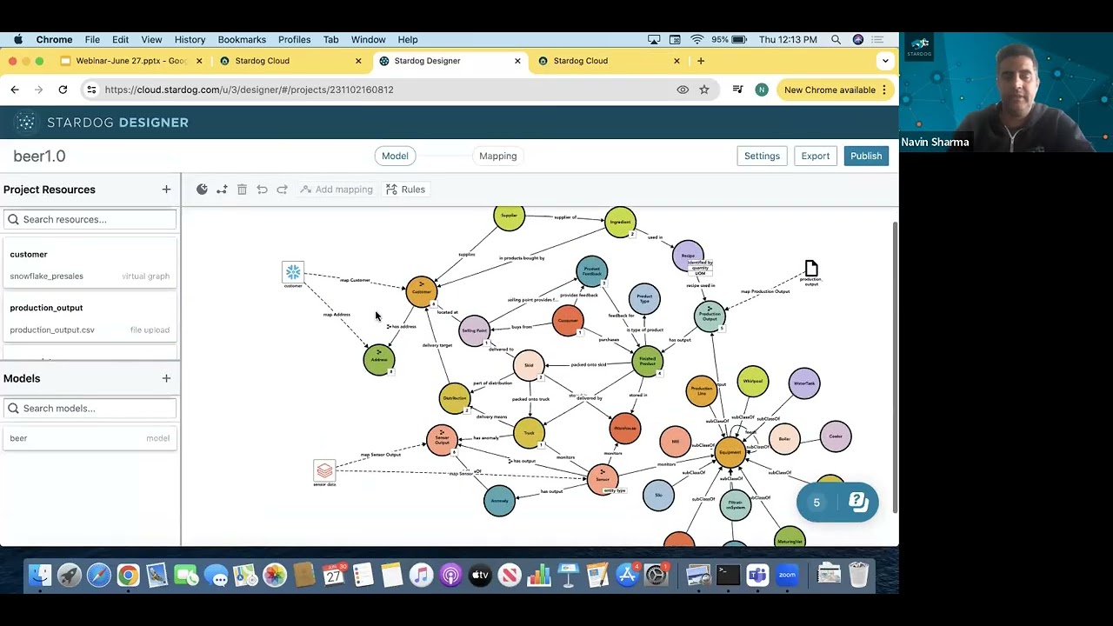Click the Search resources field
The image size is (1113, 626).
pyautogui.click(x=90, y=219)
